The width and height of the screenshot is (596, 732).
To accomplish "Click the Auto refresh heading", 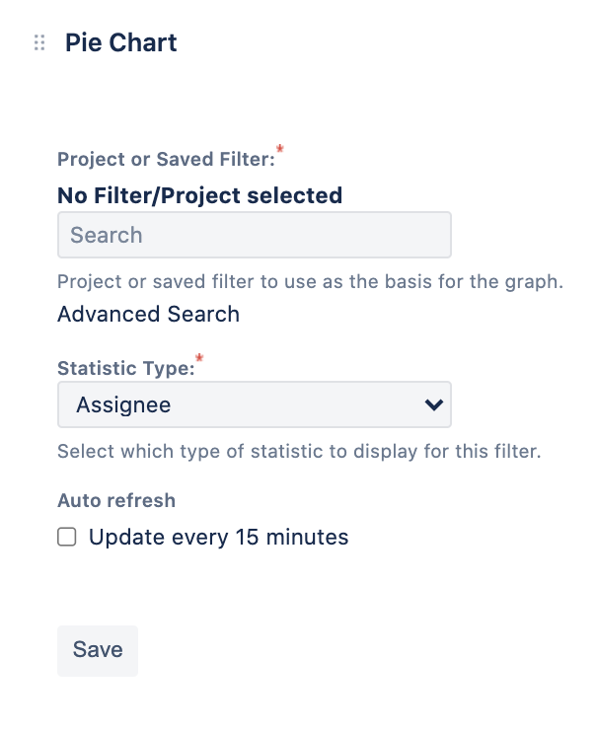I will coord(116,500).
